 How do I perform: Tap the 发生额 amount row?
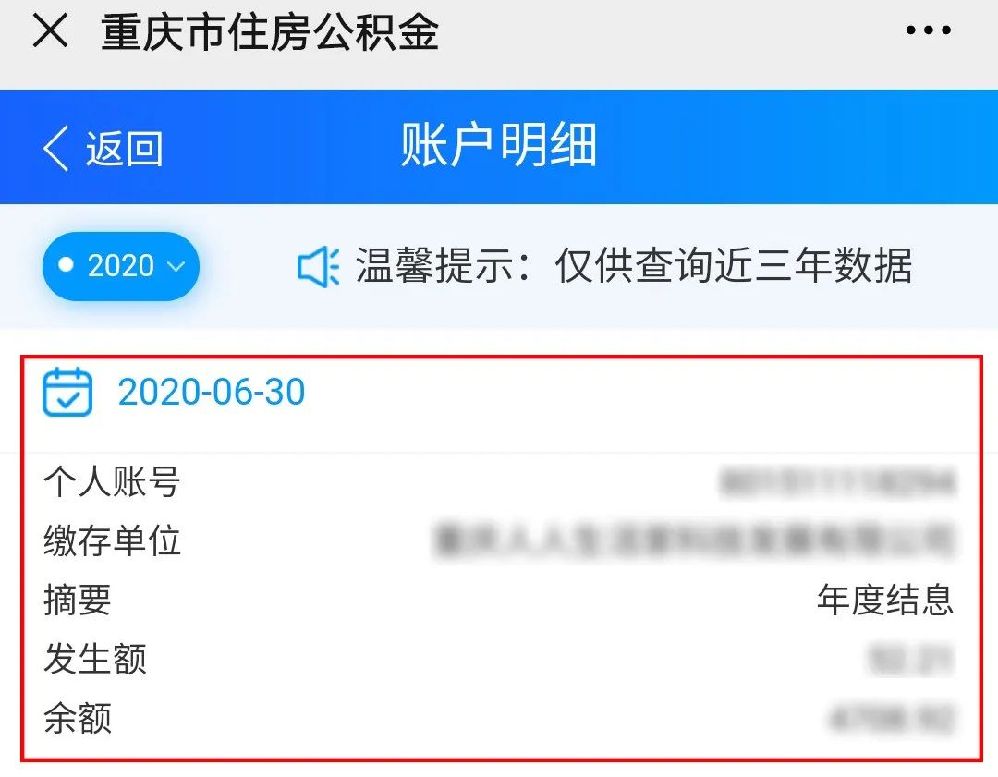(x=500, y=659)
